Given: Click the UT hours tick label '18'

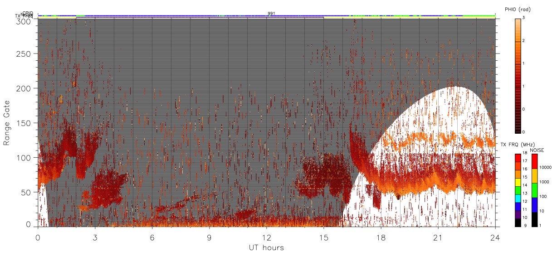Looking at the screenshot, I should click(381, 238).
